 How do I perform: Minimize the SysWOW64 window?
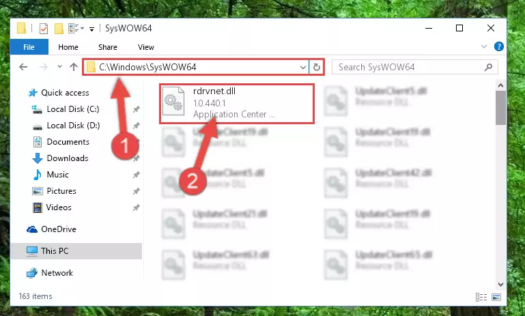pyautogui.click(x=429, y=28)
